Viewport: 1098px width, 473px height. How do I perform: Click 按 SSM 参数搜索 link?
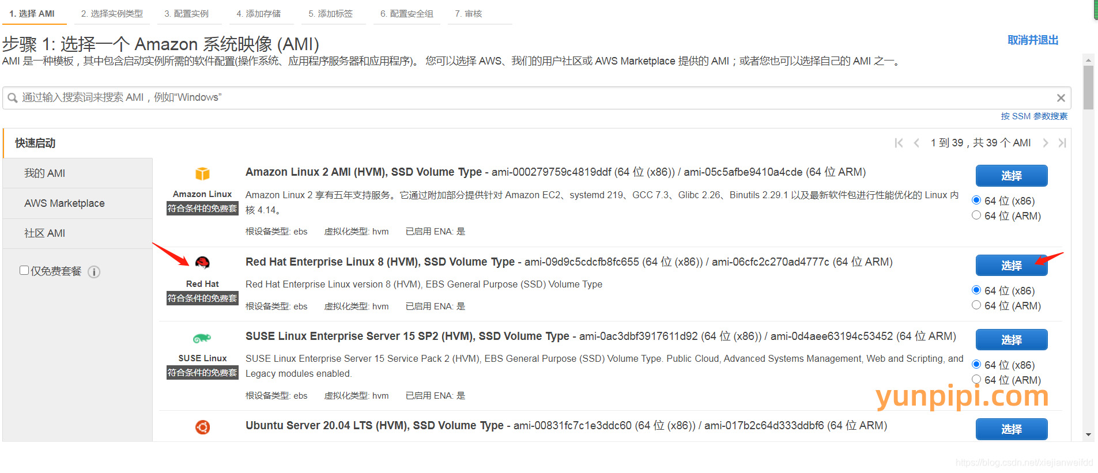point(1034,116)
